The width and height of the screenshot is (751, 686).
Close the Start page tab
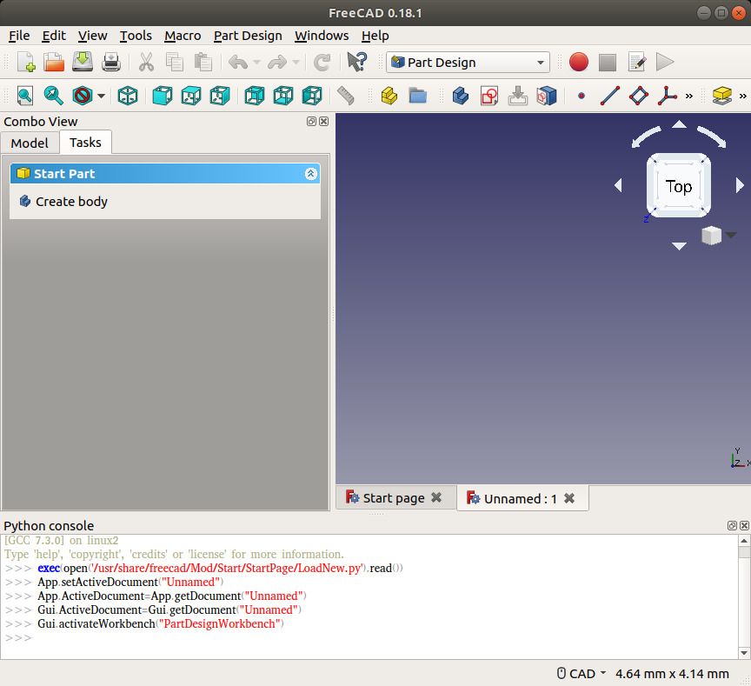click(x=435, y=497)
